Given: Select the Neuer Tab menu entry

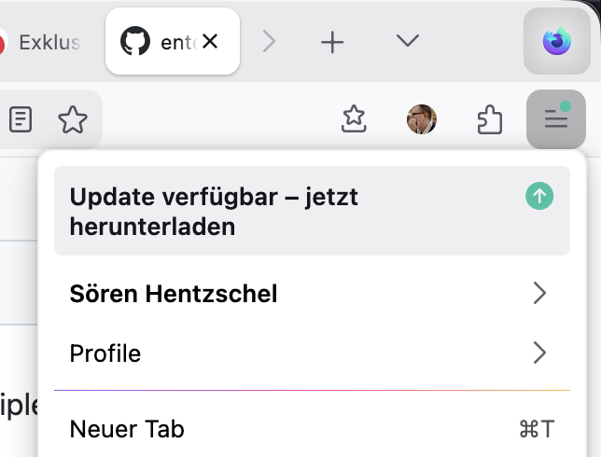Looking at the screenshot, I should 127,429.
